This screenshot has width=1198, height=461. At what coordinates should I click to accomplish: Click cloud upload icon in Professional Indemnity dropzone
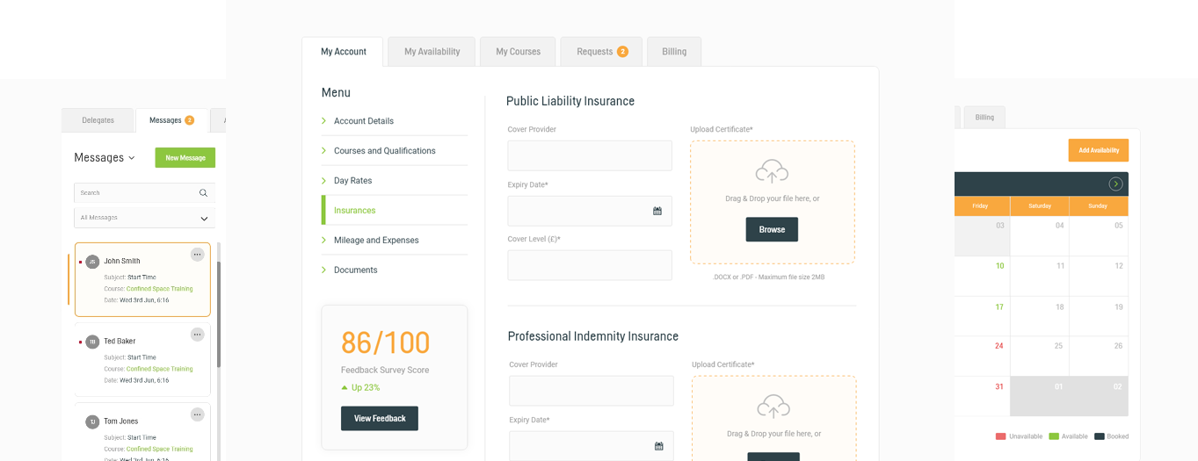click(773, 407)
